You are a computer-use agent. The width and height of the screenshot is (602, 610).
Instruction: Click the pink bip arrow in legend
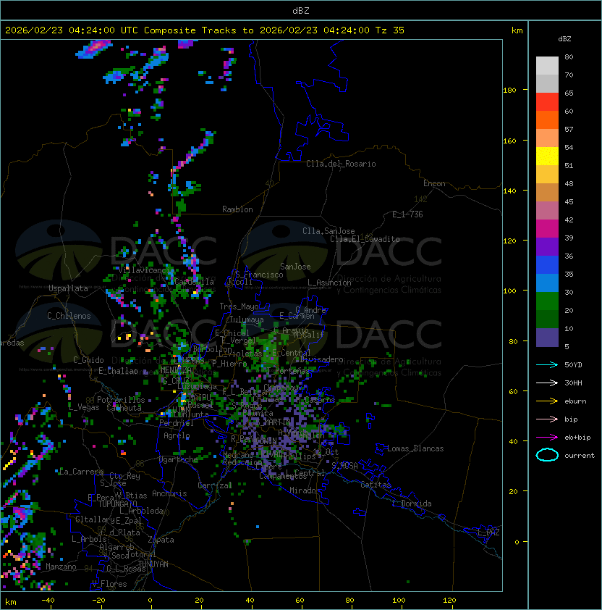coord(547,419)
